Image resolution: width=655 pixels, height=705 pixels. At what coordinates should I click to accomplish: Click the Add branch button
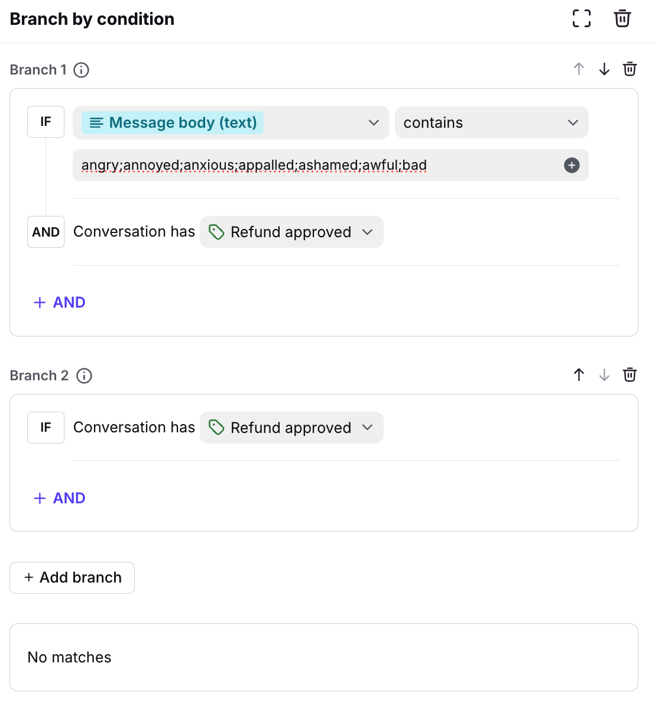tap(72, 577)
